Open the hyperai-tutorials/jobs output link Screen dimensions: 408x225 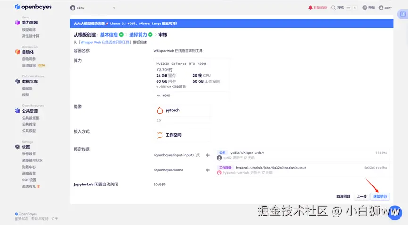[271, 168]
